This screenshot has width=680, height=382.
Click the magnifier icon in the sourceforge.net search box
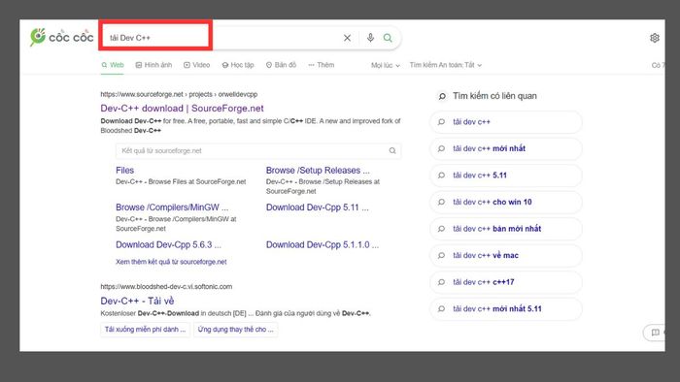[x=392, y=150]
